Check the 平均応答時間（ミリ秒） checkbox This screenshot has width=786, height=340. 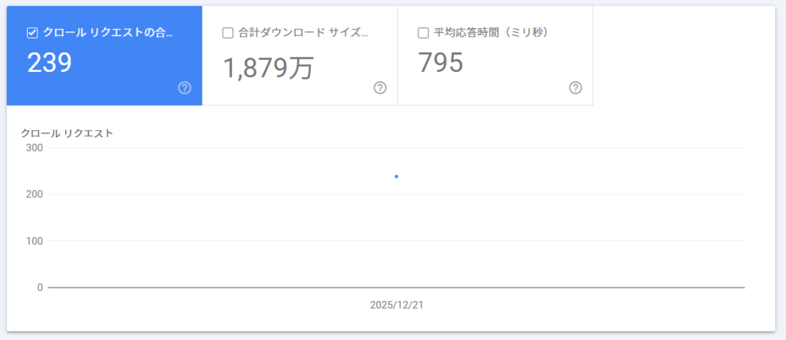[423, 33]
